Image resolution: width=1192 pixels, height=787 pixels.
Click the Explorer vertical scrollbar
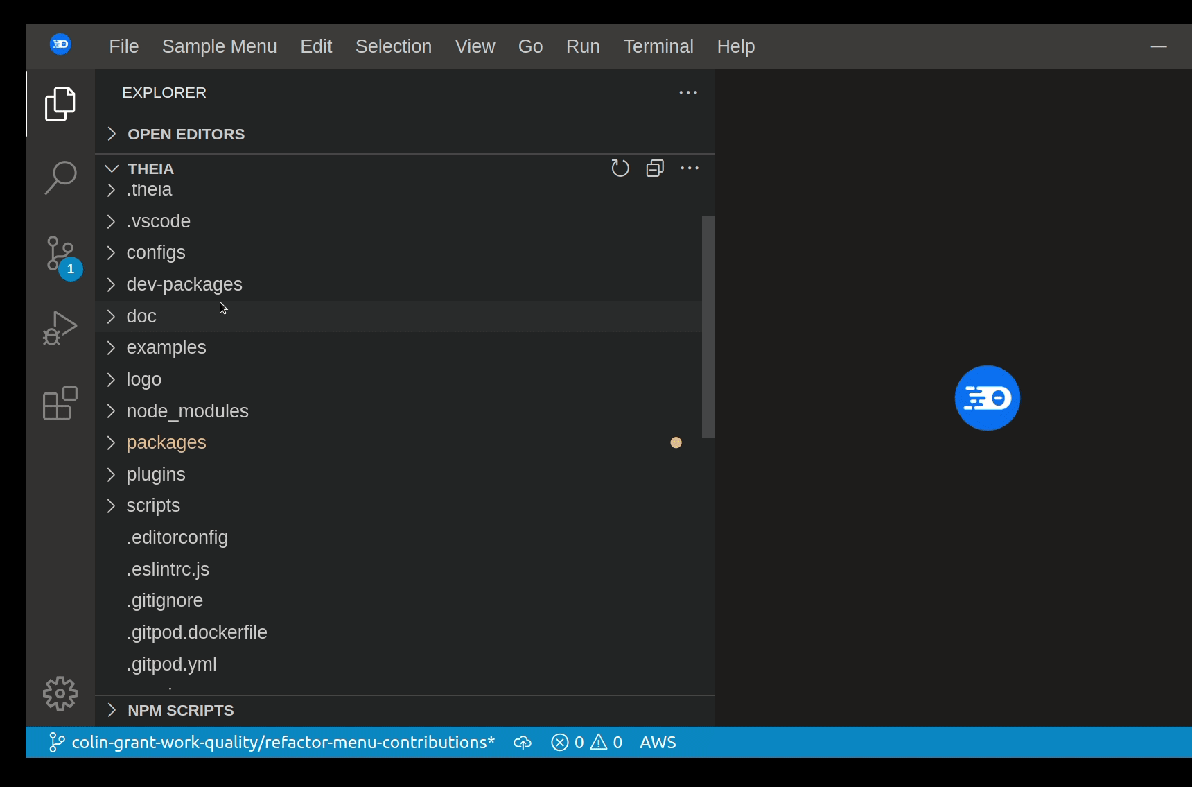pos(708,326)
